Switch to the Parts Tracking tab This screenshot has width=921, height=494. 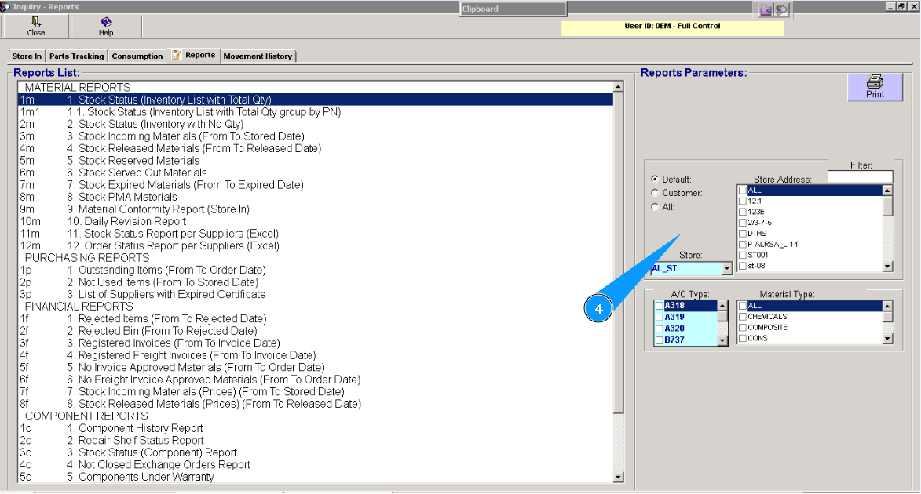click(76, 56)
